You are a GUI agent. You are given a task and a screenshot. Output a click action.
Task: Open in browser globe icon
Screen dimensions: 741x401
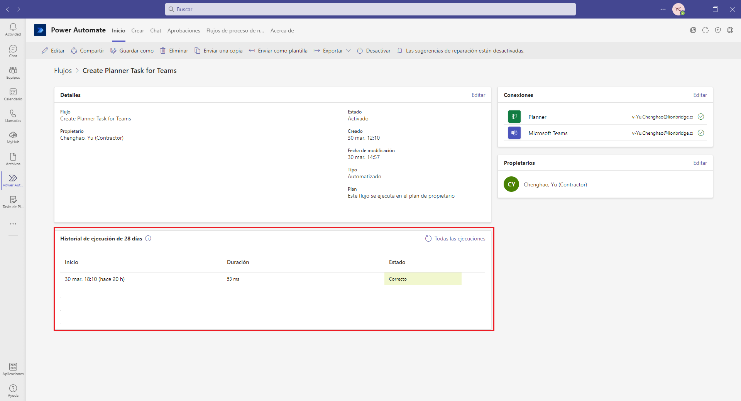pos(730,30)
